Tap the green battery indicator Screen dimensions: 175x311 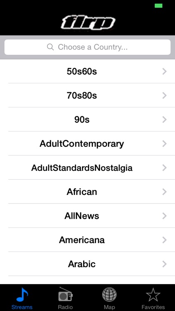pos(158,6)
